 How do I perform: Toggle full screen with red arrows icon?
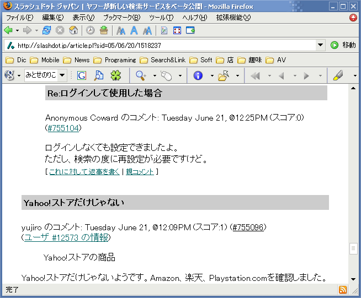coord(177,30)
